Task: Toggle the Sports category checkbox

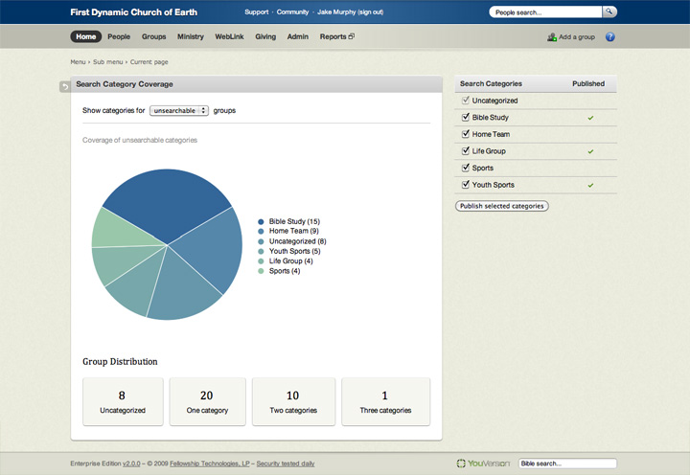Action: click(466, 168)
